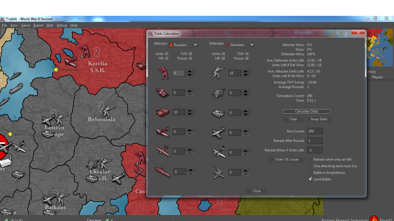
Task: Select the German tank in Eastern Europe
Action: click(48, 134)
